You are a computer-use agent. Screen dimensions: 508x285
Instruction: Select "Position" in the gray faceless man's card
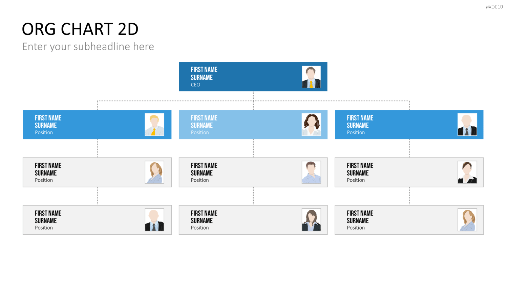coord(44,228)
